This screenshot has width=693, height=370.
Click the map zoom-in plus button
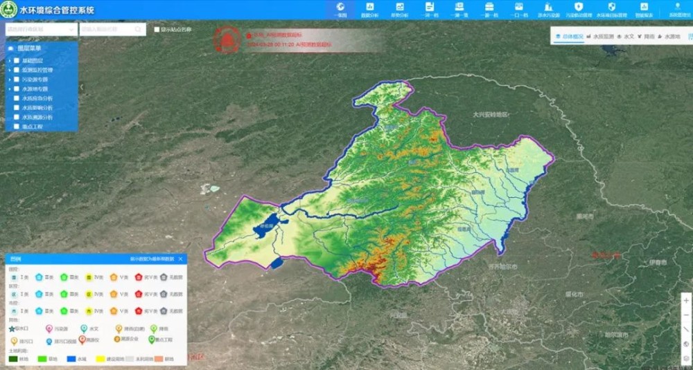point(686,301)
